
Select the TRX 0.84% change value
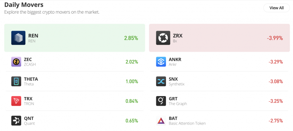click(132, 101)
